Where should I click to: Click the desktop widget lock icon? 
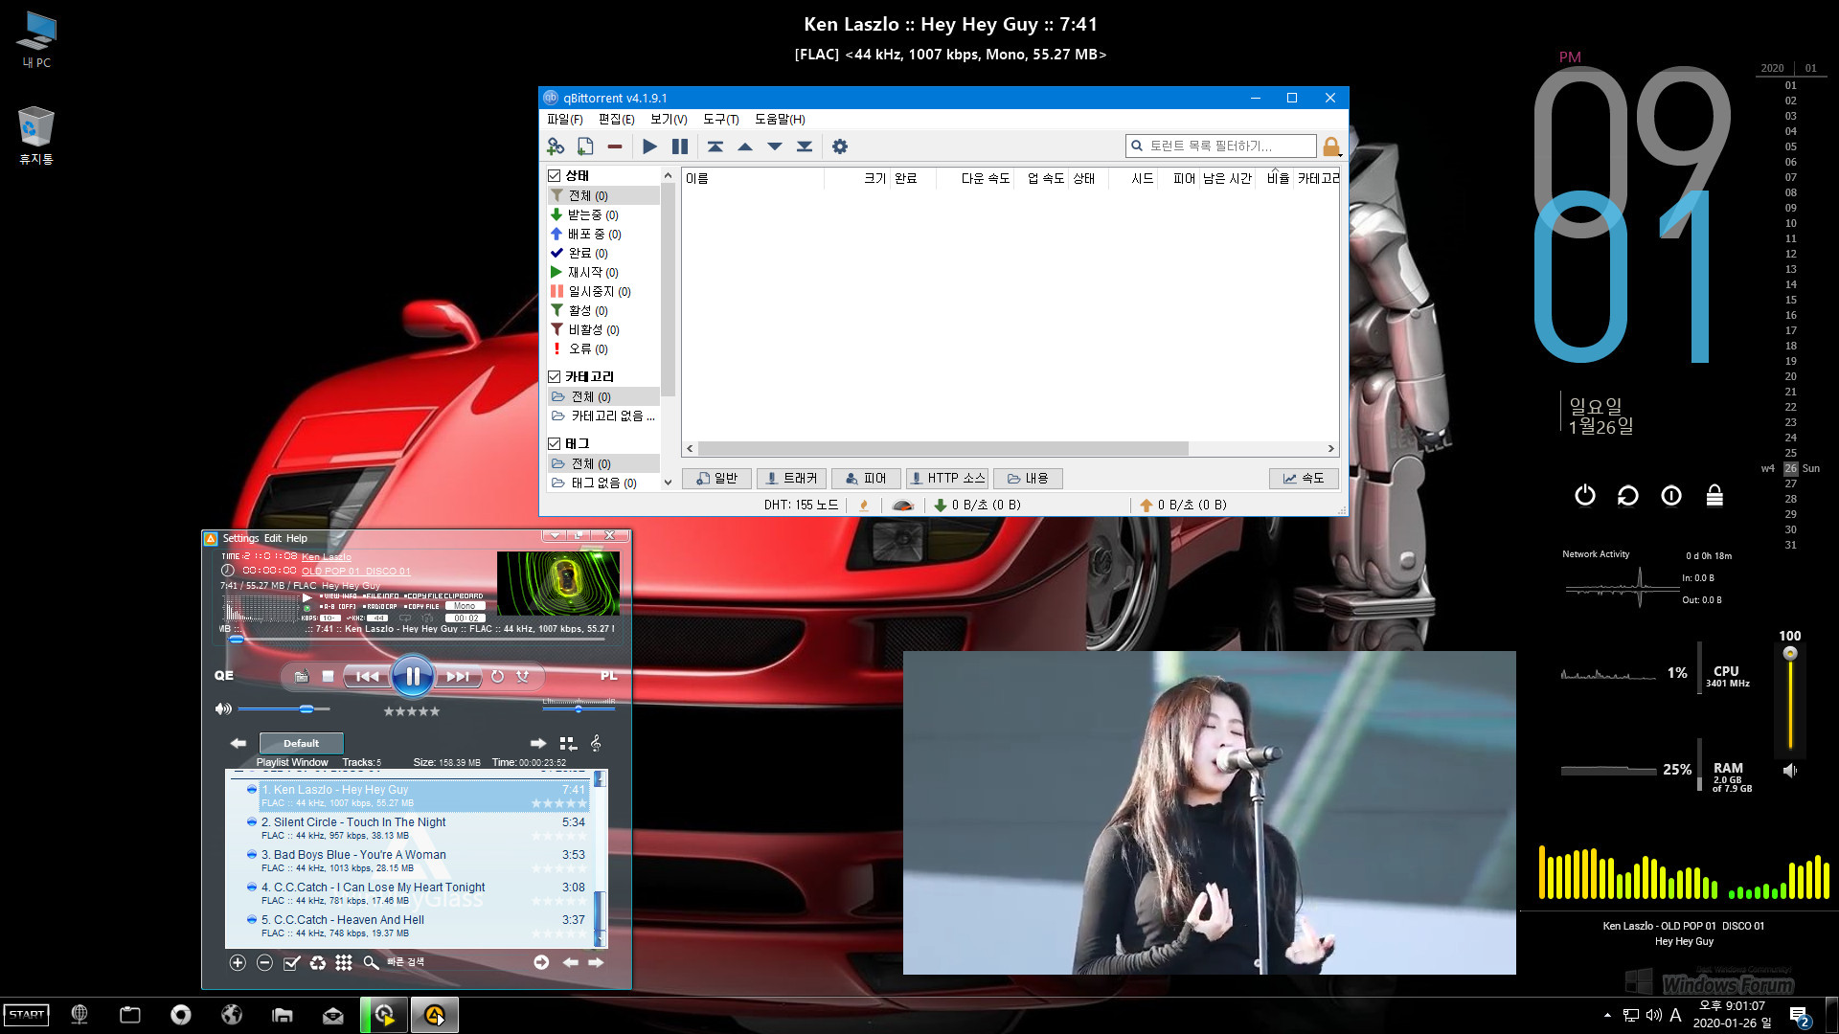pyautogui.click(x=1714, y=495)
